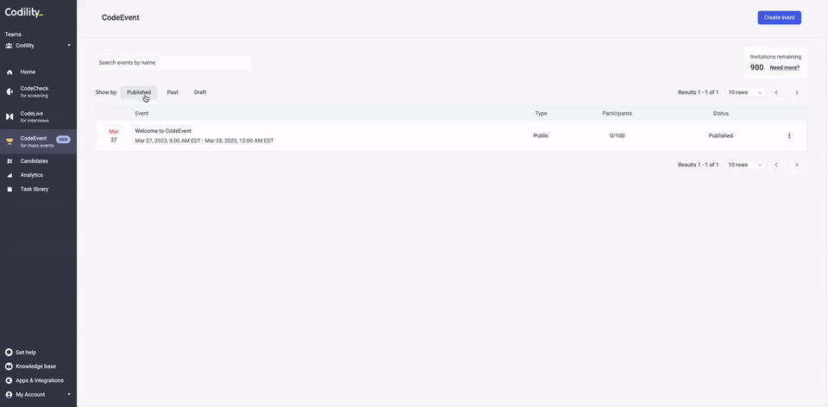The image size is (828, 407).
Task: Select the Published filter tab
Action: click(x=139, y=92)
